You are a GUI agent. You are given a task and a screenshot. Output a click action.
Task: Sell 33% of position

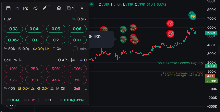(35, 80)
